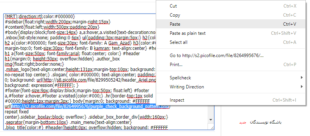The width and height of the screenshot is (310, 136).
Task: Click the textarea resize grip icon
Action: pos(212,128)
